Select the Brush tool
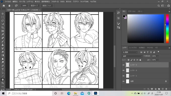 pos(3,41)
